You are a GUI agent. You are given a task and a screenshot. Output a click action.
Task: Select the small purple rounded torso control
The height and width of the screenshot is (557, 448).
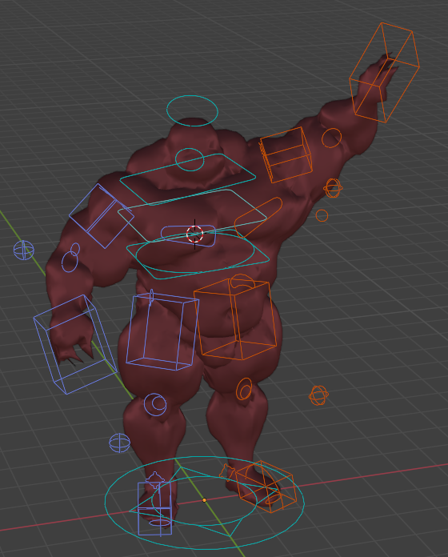click(x=188, y=235)
